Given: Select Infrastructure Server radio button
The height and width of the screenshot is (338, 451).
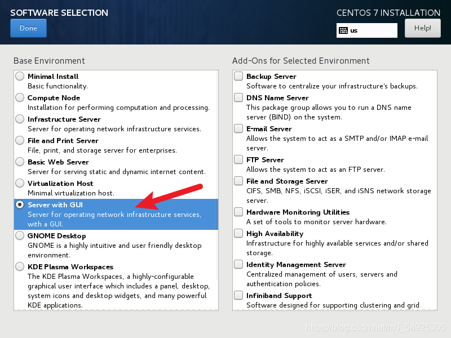Looking at the screenshot, I should pyautogui.click(x=20, y=119).
